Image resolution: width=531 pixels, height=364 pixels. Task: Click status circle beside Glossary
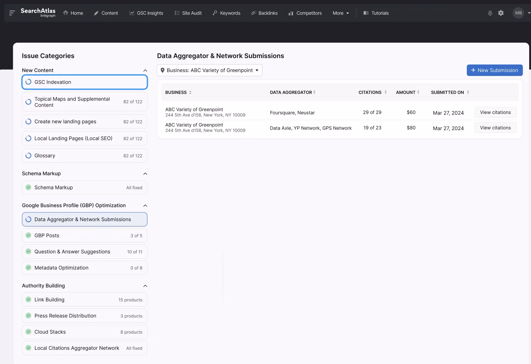[28, 155]
